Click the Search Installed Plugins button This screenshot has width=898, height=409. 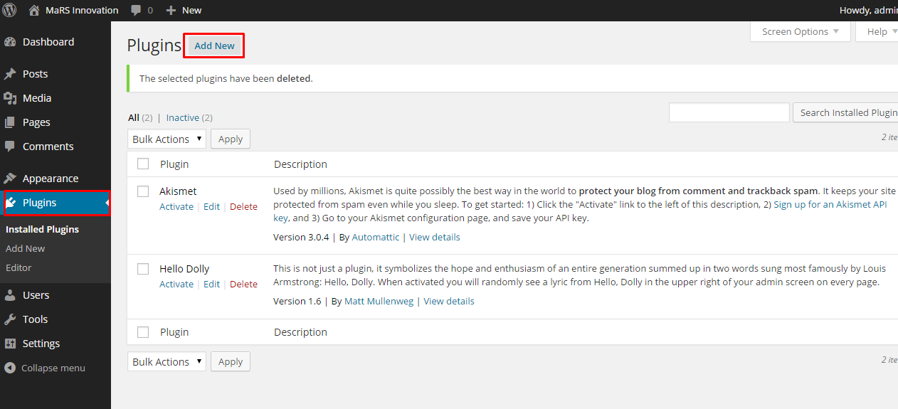845,112
